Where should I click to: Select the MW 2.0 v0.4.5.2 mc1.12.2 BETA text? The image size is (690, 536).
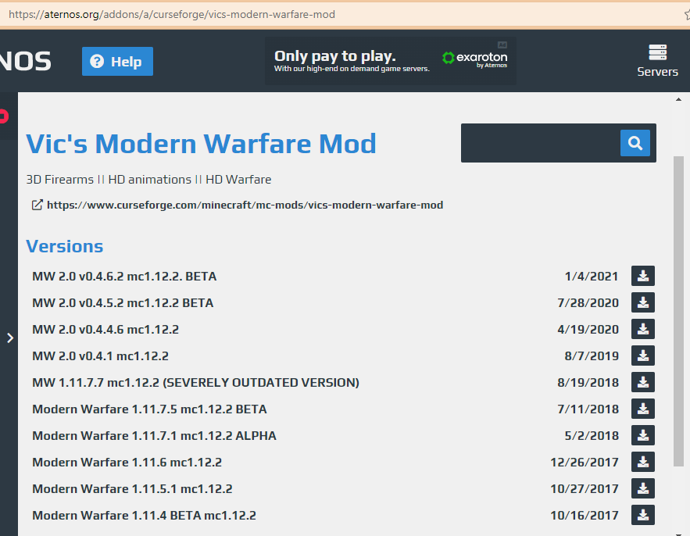pos(123,302)
